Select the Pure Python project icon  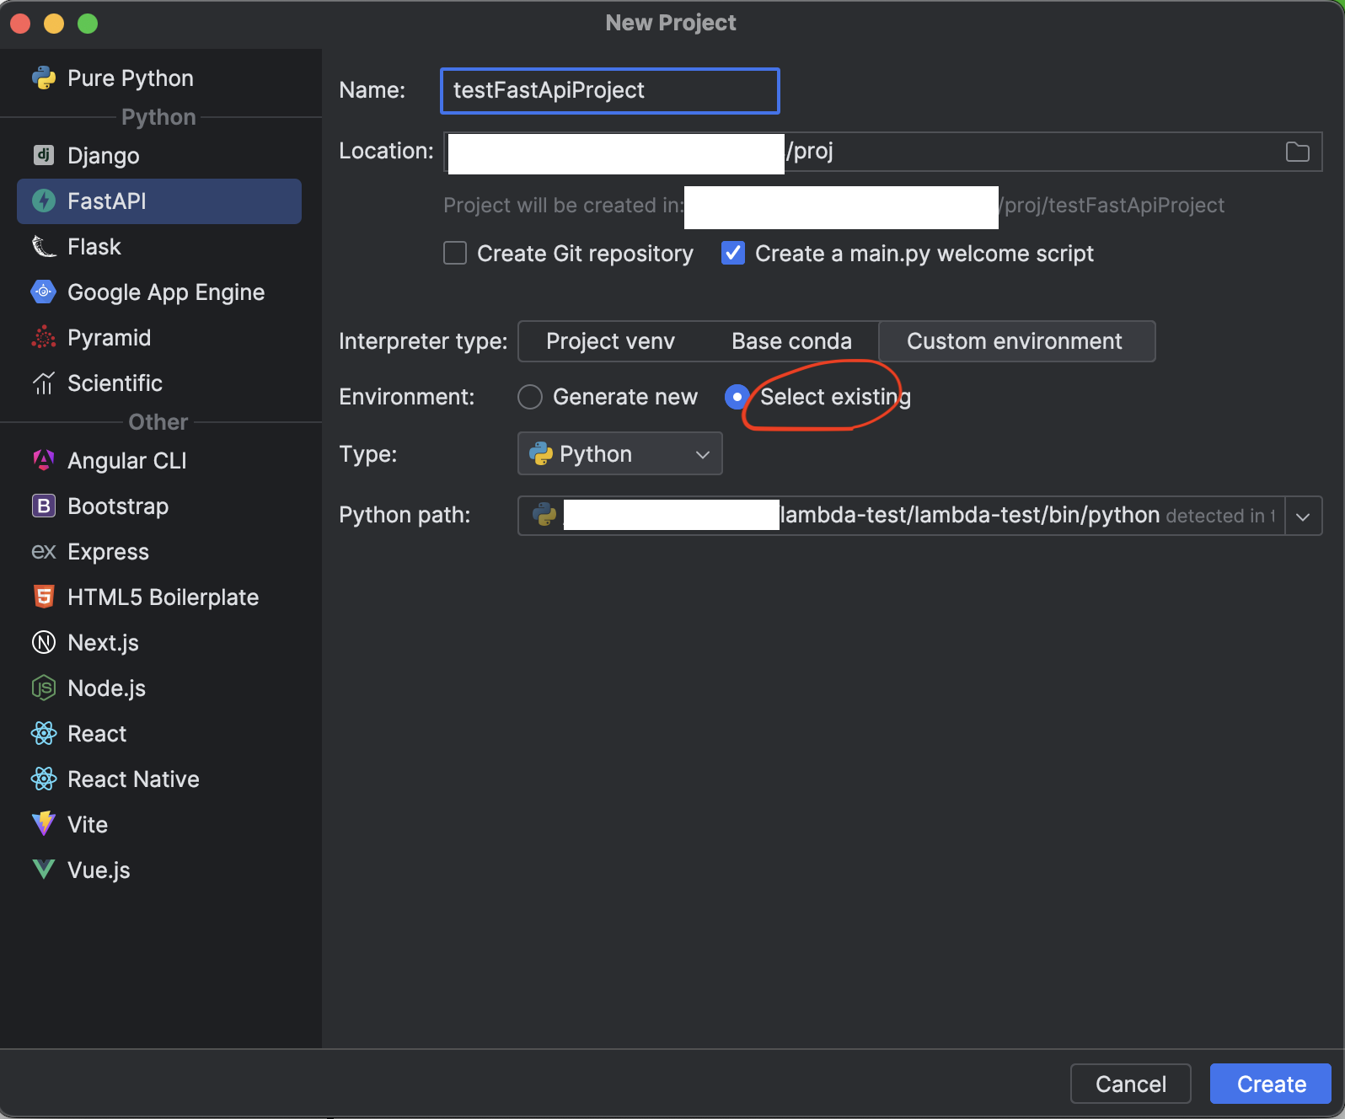click(44, 78)
